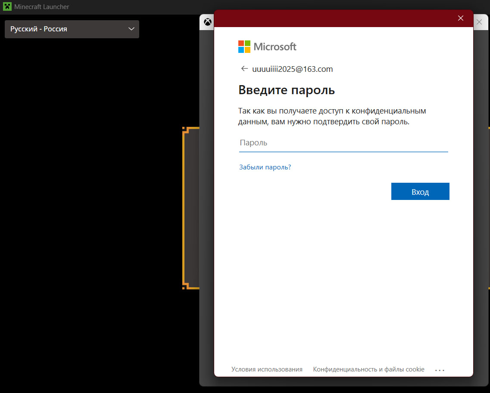Open the Условия использования link
Image resolution: width=490 pixels, height=393 pixels.
pos(267,369)
